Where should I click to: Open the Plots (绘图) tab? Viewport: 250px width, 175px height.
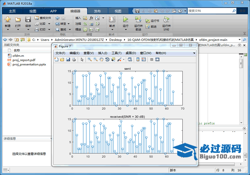tap(33, 11)
